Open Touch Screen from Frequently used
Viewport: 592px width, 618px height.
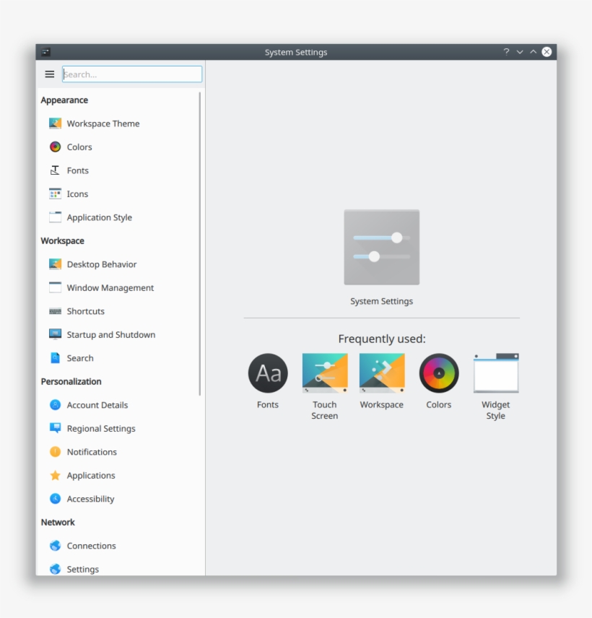[x=325, y=373]
